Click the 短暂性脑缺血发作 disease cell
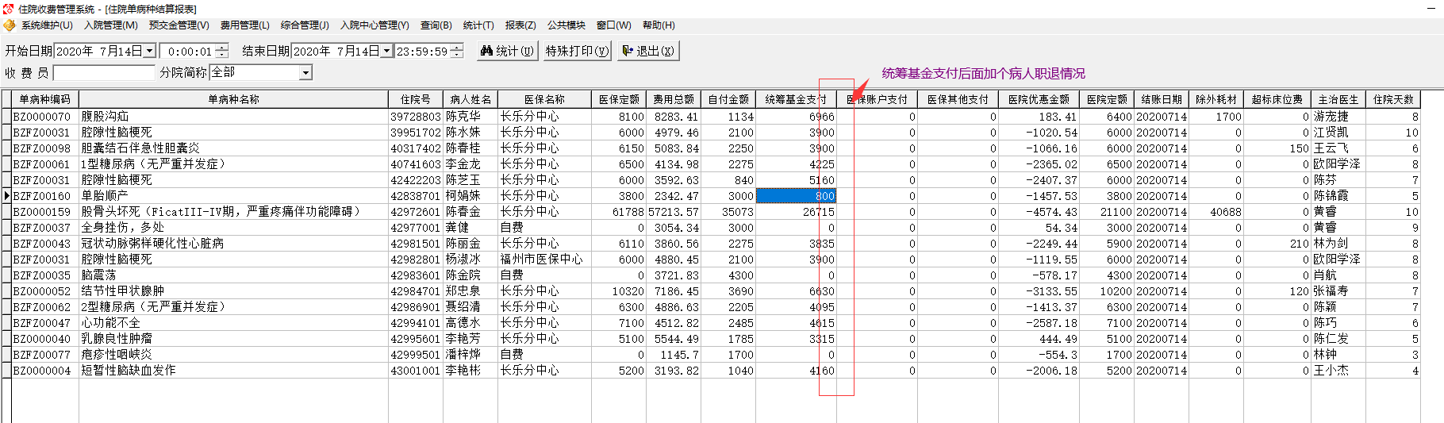 click(233, 371)
